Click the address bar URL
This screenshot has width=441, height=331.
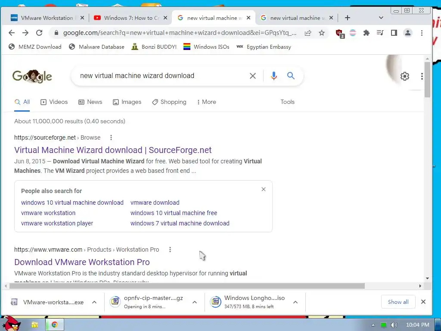pos(180,33)
